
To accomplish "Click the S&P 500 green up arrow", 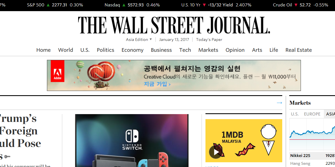I will click(48, 5).
